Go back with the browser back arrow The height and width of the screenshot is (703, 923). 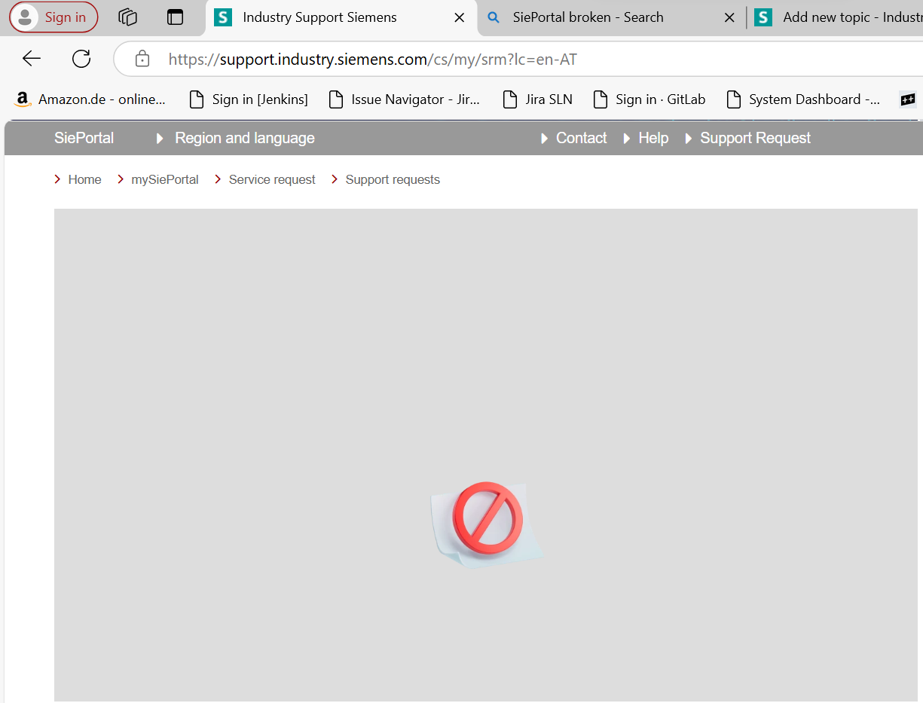tap(32, 59)
